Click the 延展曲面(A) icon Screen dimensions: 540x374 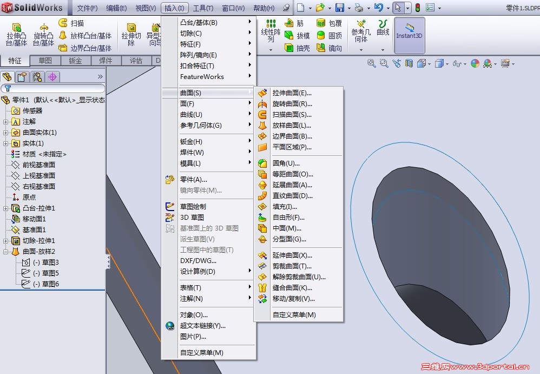pyautogui.click(x=262, y=185)
